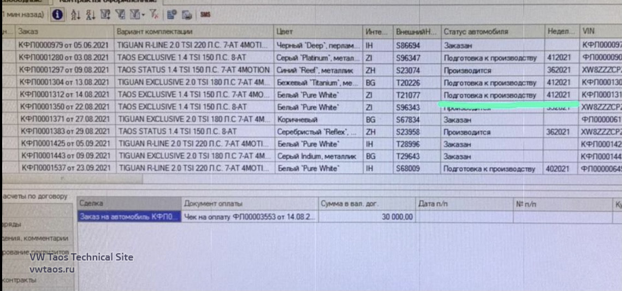Click the list settings toolbar icon
Image resolution: width=622 pixels, height=291 pixels.
(171, 14)
